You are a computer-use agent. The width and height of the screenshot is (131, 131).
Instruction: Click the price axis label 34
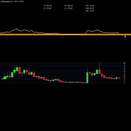(124, 73)
